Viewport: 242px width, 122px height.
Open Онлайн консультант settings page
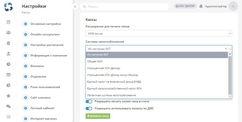[x=45, y=34]
